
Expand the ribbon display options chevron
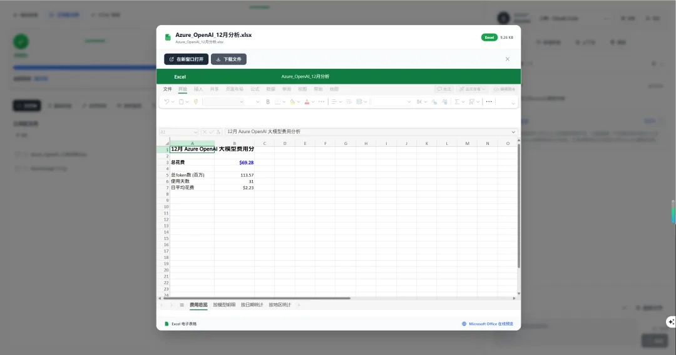[513, 103]
